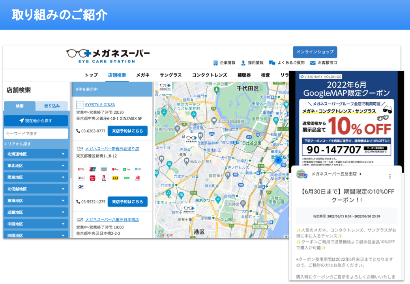Click the 現在地から探す button
This screenshot has width=410, height=284.
pyautogui.click(x=36, y=120)
